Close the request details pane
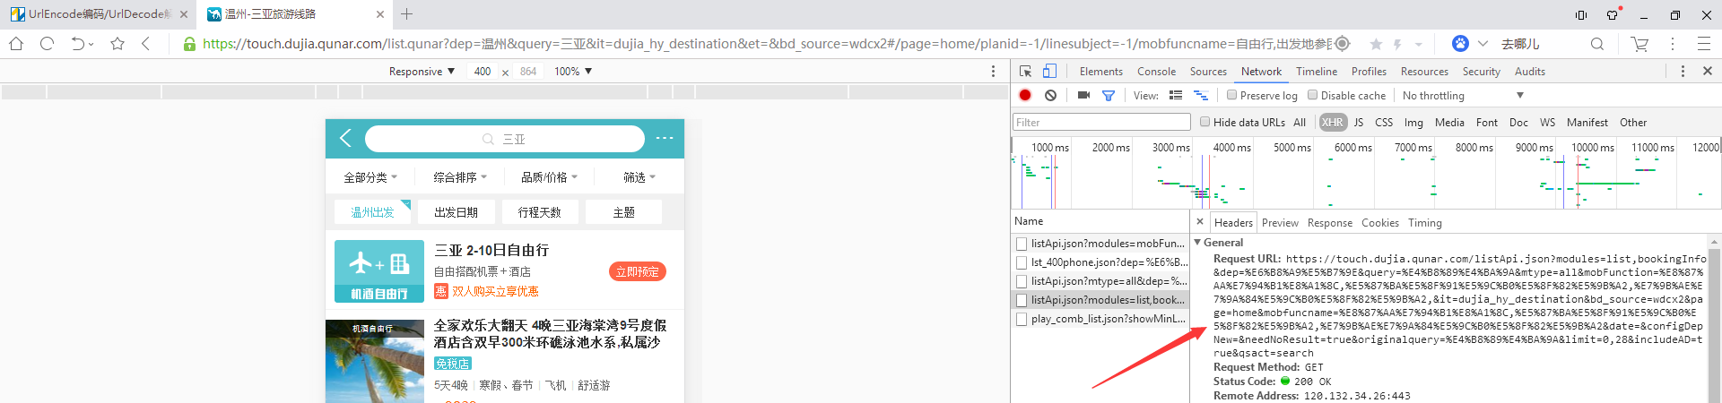The height and width of the screenshot is (403, 1722). pos(1200,221)
